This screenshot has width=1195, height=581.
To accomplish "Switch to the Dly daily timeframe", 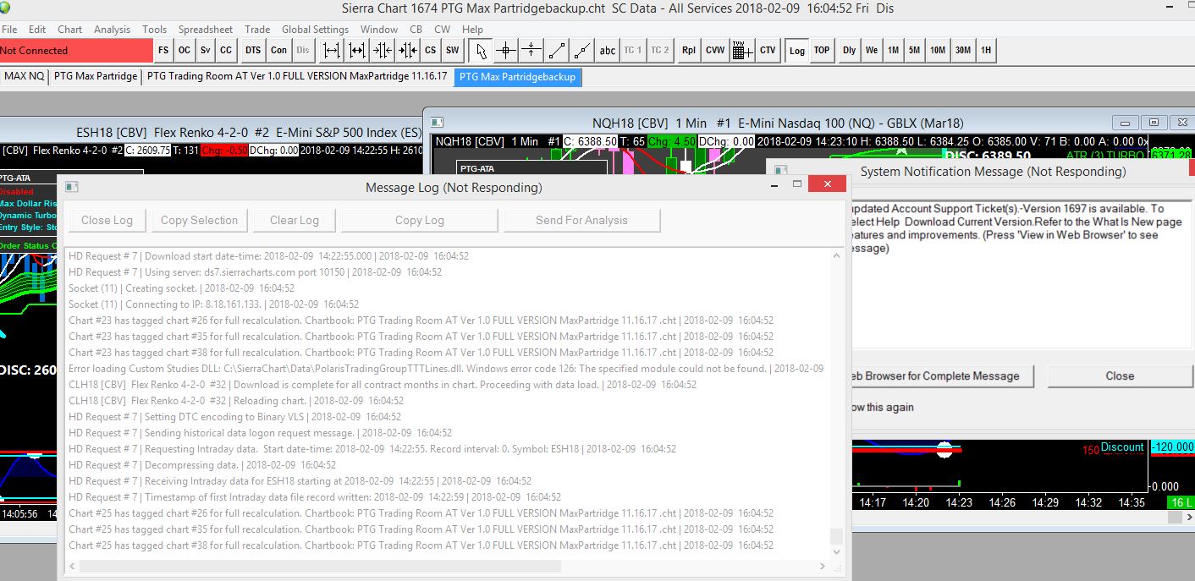I will click(849, 51).
